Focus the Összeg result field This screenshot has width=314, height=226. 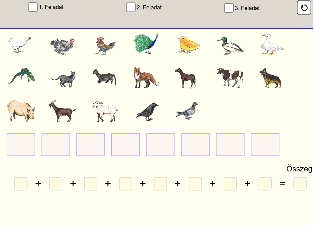[x=300, y=184]
